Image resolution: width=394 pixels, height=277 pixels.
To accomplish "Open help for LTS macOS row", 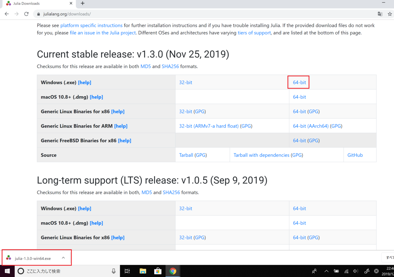I will point(96,223).
